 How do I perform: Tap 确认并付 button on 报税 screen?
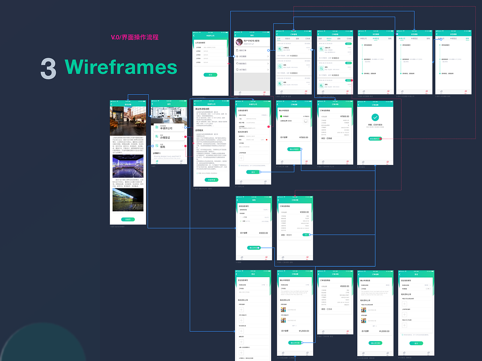point(254,248)
